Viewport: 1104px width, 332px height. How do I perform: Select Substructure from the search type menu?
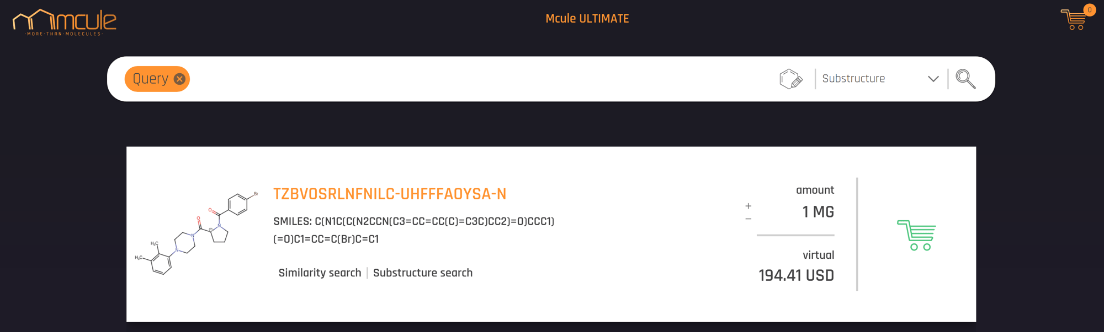(x=853, y=78)
